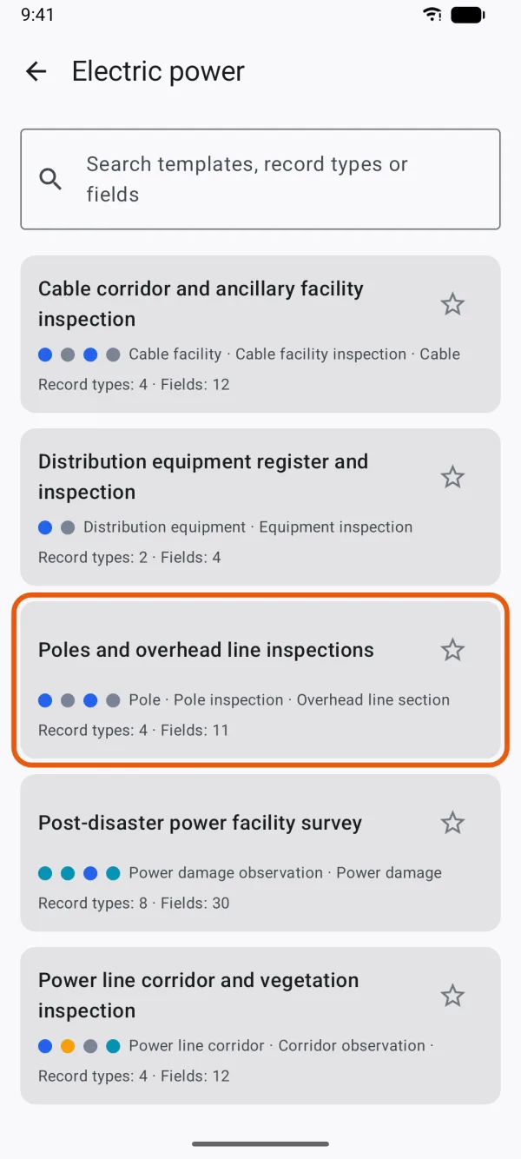Focus the search templates input field
Screen dimensions: 521x1159
coord(260,179)
